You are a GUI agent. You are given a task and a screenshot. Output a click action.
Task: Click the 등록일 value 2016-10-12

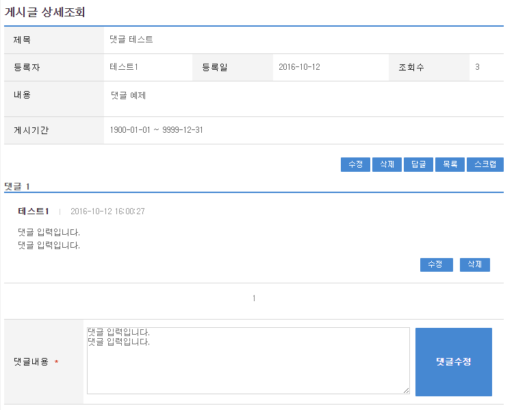tap(299, 67)
